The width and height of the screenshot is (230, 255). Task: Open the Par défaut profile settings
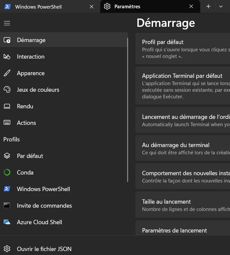coord(64,156)
